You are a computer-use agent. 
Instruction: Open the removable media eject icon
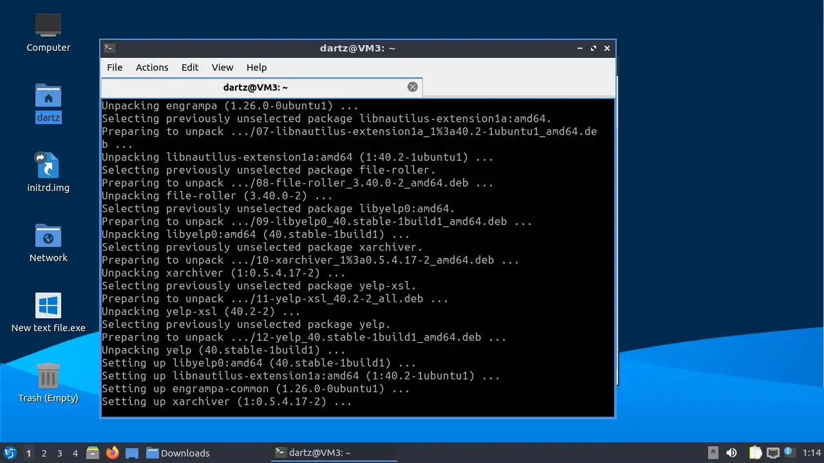(713, 453)
